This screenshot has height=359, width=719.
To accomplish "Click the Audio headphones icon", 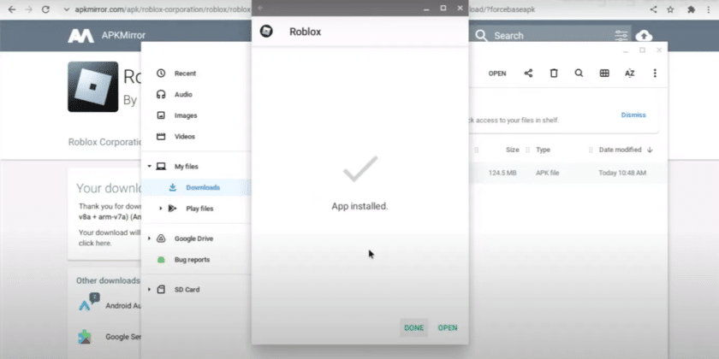I will coord(161,94).
